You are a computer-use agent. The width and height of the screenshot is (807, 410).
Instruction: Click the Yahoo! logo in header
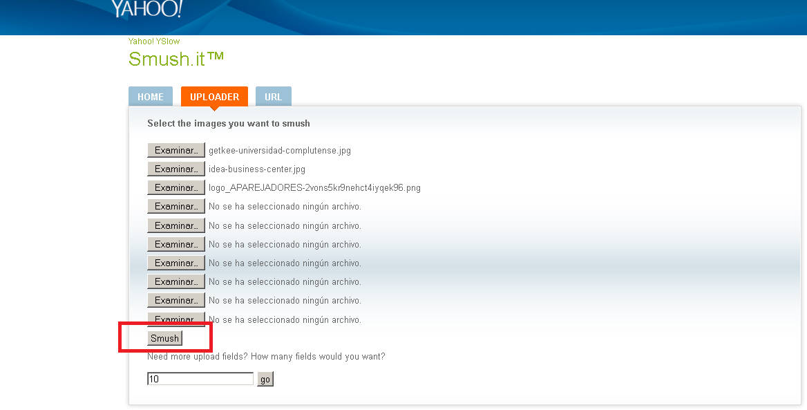click(146, 9)
